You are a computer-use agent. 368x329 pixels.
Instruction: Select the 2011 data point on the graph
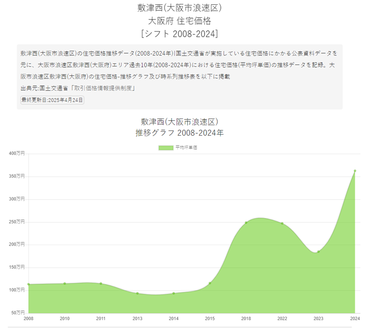[101, 283]
